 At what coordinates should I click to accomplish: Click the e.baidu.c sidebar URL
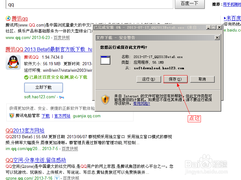tap(232, 30)
